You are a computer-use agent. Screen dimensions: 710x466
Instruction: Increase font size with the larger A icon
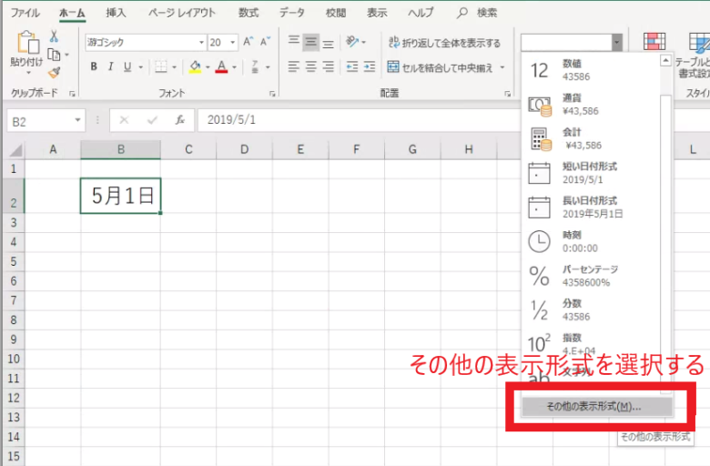tap(248, 42)
